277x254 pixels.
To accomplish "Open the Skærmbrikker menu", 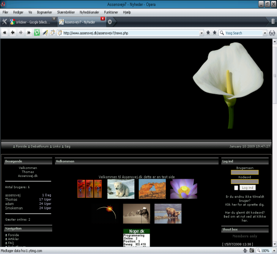I will click(66, 12).
